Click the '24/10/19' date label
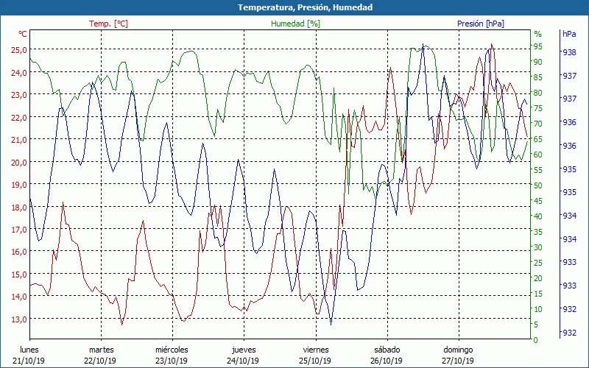Screen dimensions: 589x368 pyautogui.click(x=243, y=361)
